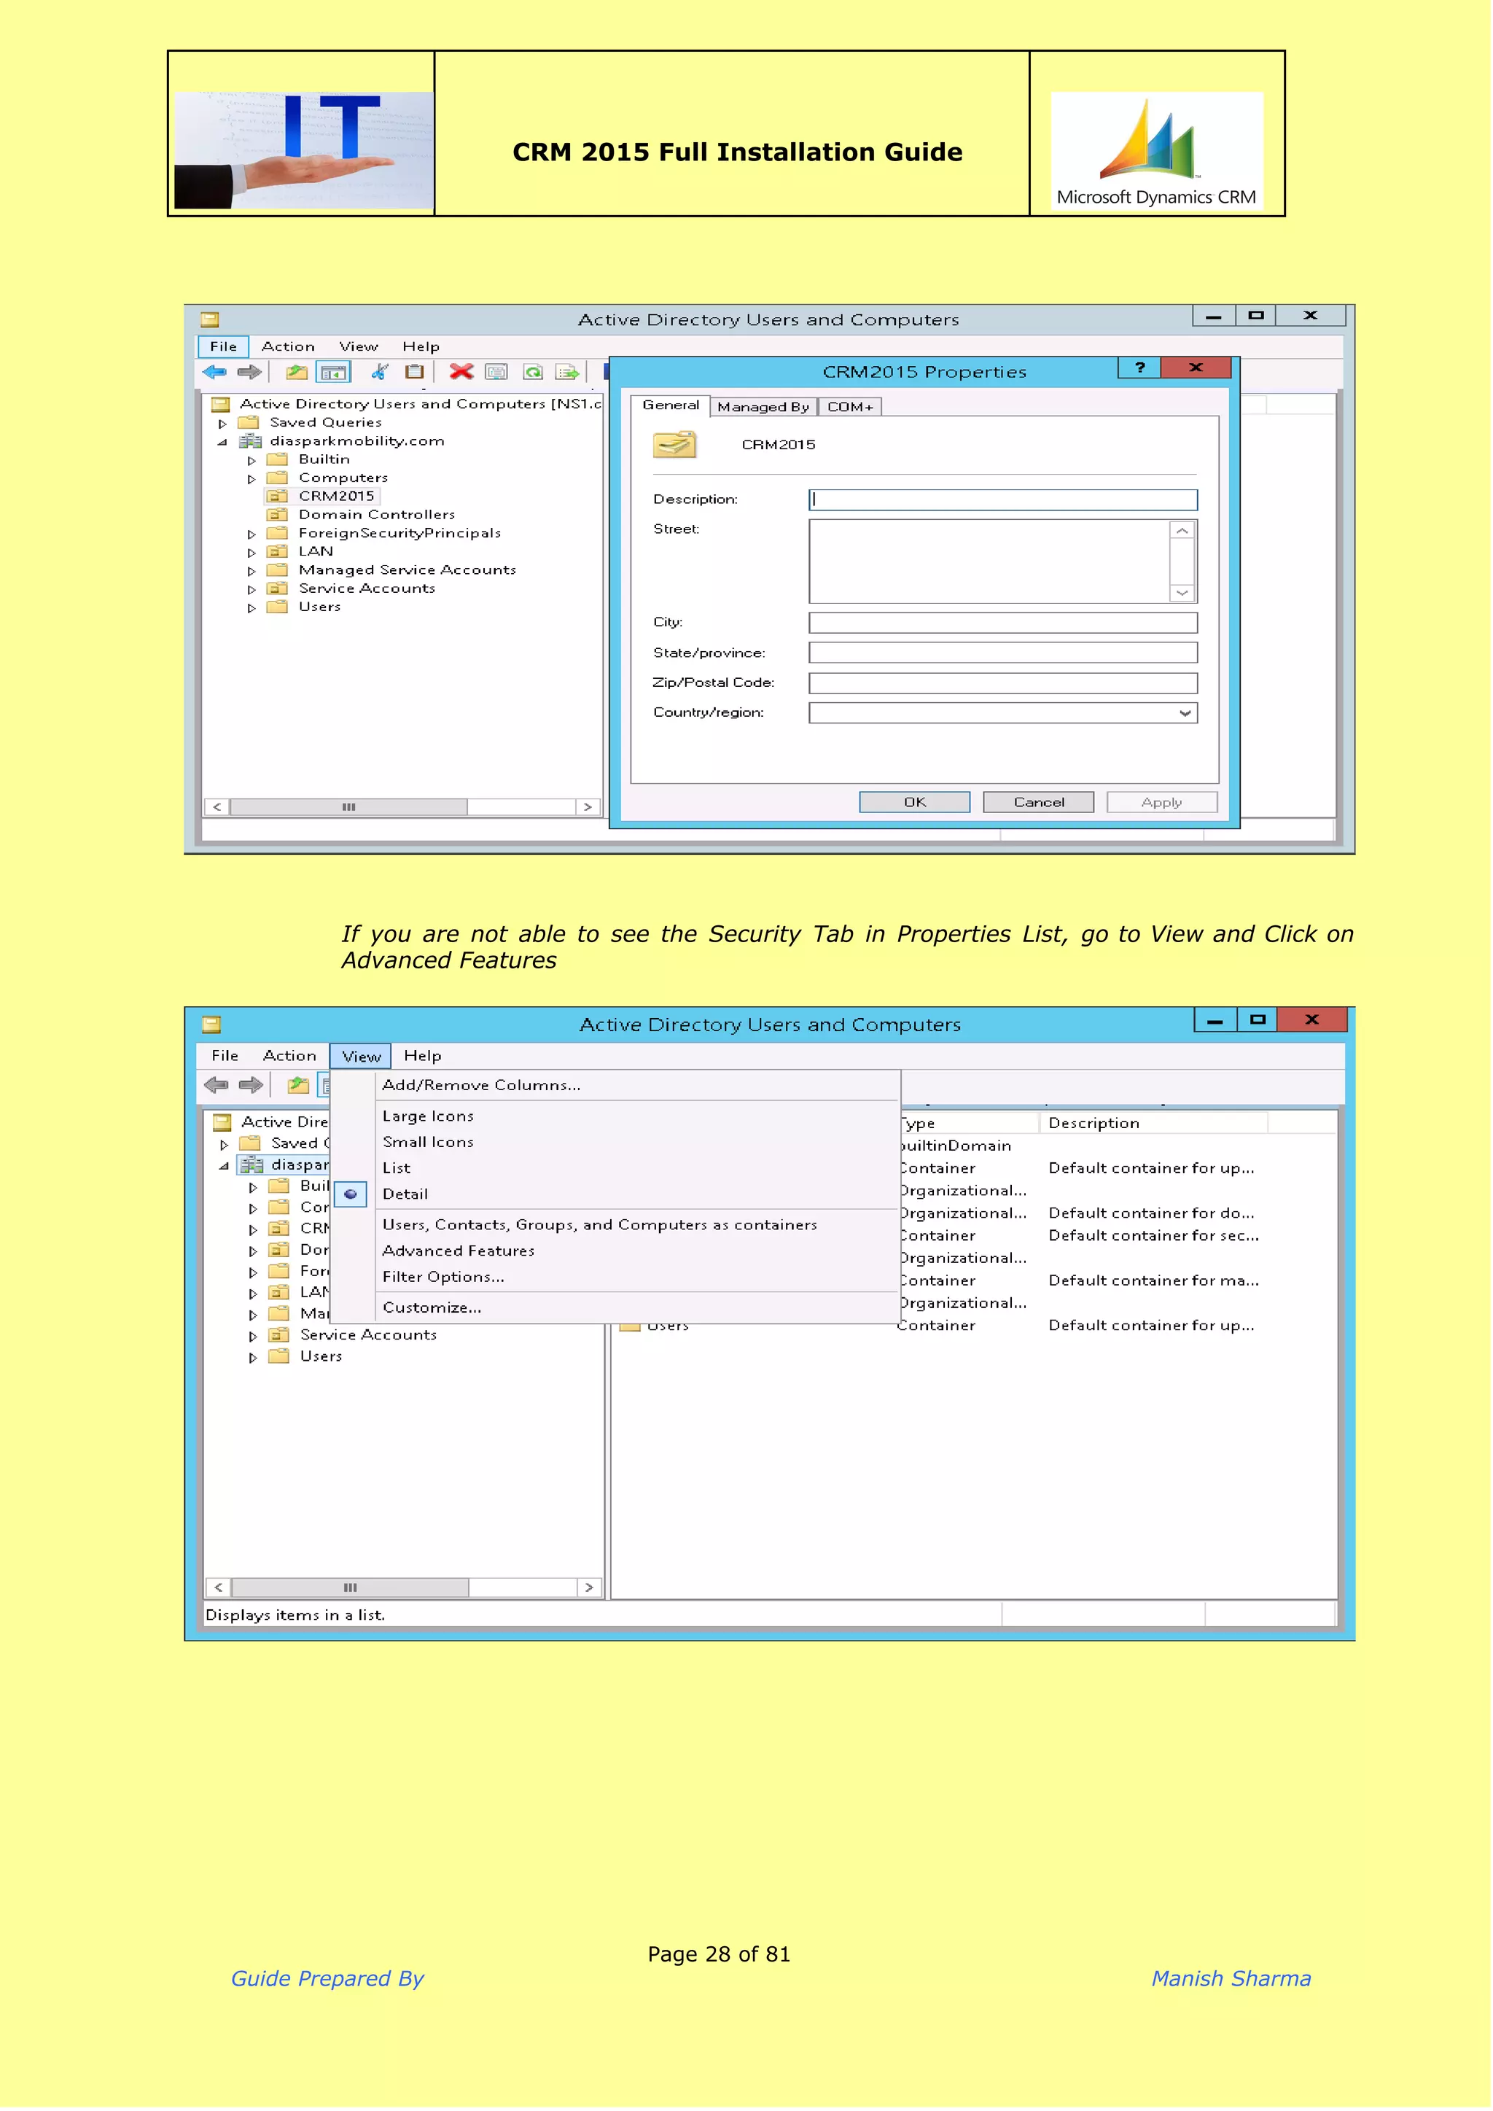
Task: Click the red X Delete toolbar icon
Action: [x=461, y=373]
